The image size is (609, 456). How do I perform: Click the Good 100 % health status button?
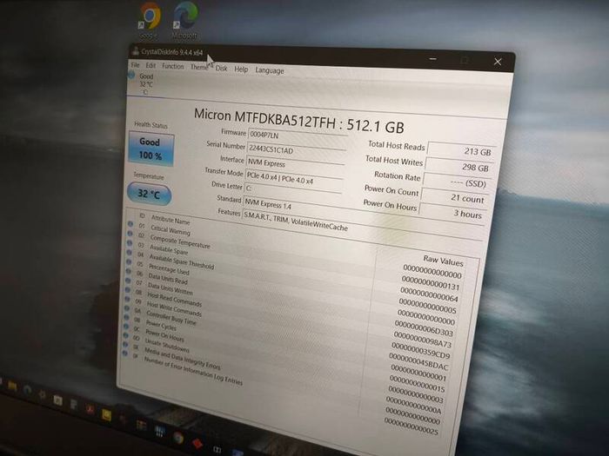[x=151, y=149]
